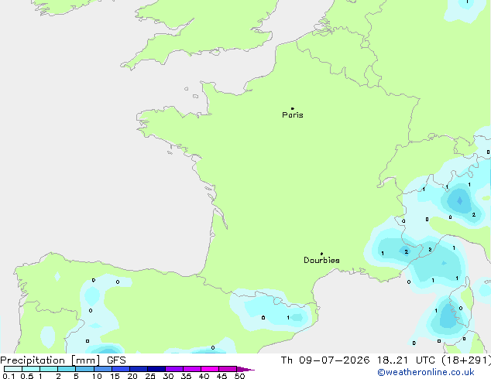Screen dimensions: 491x379
Task: Click the '18..21 UTC' time range text
Action: pyautogui.click(x=406, y=360)
